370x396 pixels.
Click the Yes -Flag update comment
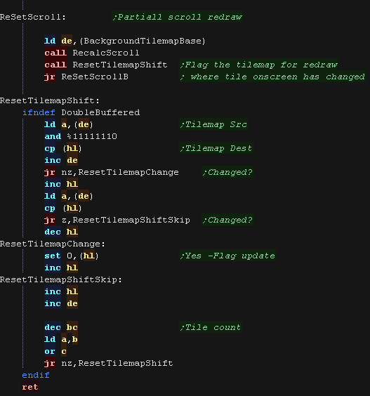coord(227,256)
